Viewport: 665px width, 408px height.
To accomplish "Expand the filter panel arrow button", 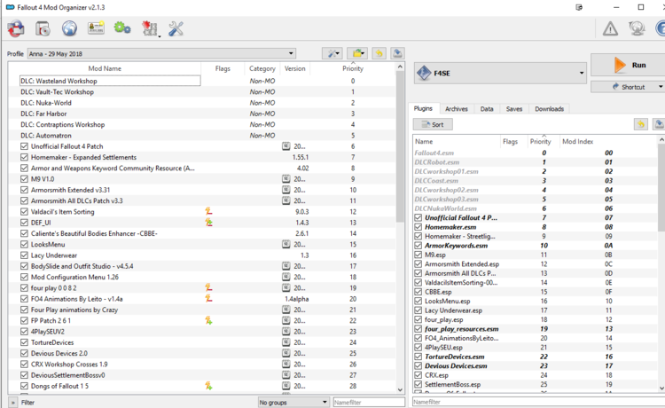I will [x=12, y=402].
